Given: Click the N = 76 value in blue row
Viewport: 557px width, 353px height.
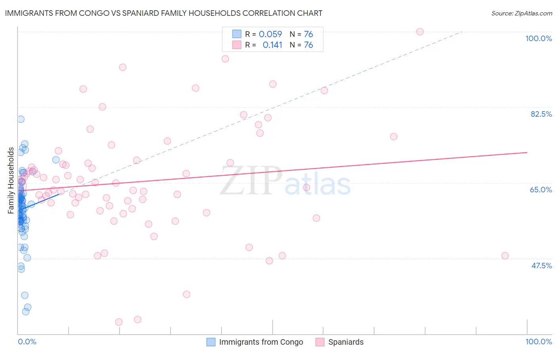Looking at the screenshot, I should point(301,34).
